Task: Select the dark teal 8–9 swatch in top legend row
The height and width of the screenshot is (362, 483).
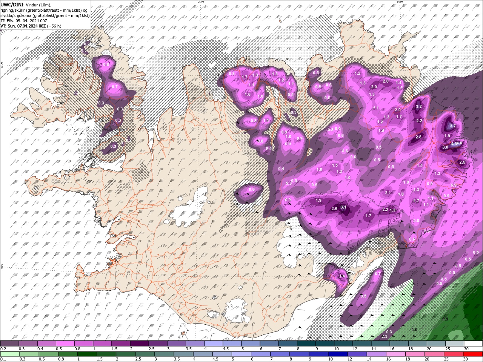Action: tap(307, 344)
